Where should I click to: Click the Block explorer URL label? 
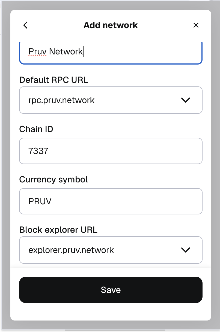[58, 230]
